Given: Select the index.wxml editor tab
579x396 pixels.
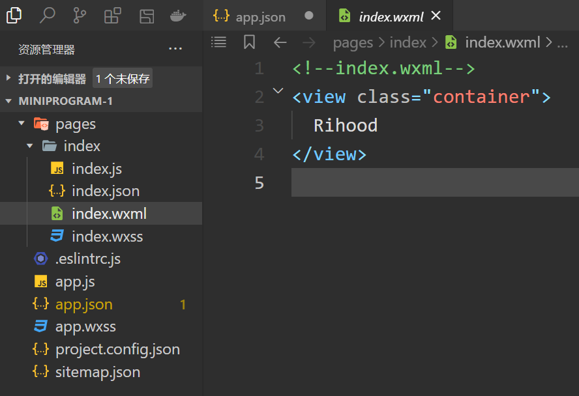Looking at the screenshot, I should [389, 16].
